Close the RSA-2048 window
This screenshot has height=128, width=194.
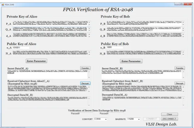click(x=188, y=4)
